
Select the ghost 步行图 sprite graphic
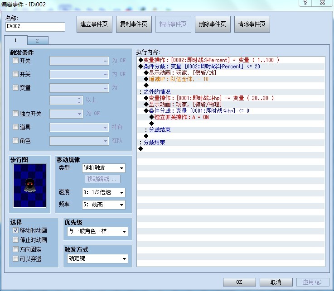click(x=29, y=186)
